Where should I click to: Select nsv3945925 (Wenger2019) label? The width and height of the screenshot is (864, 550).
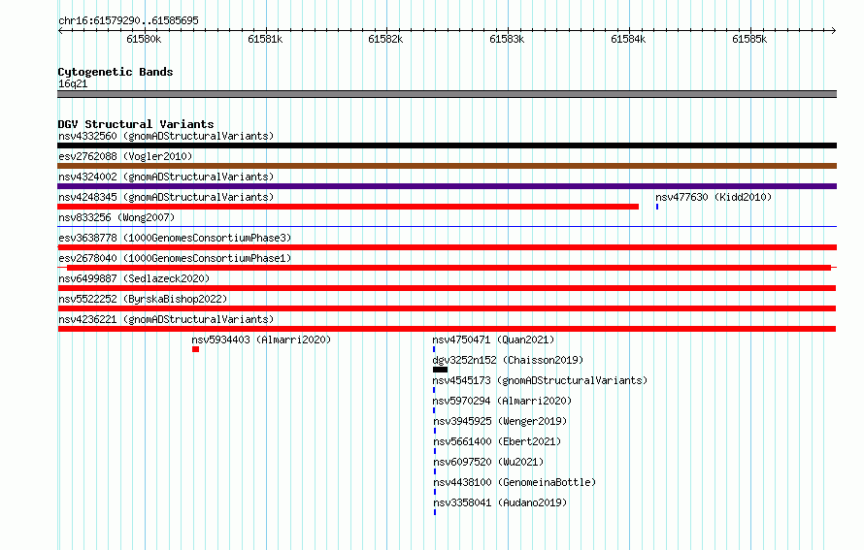[x=500, y=421]
